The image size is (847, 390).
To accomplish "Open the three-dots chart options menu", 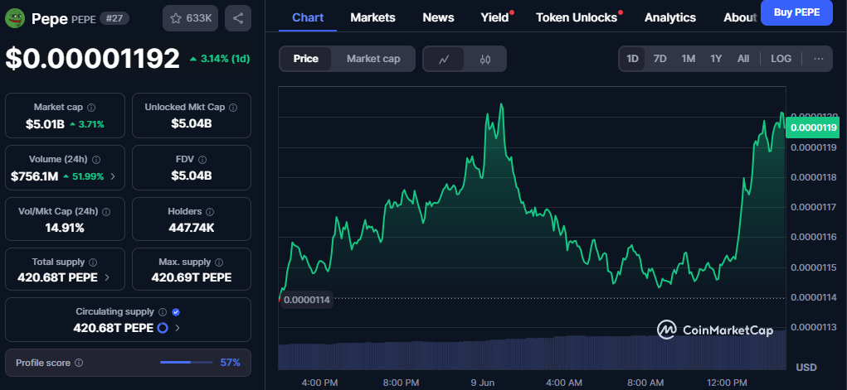I will pyautogui.click(x=819, y=59).
